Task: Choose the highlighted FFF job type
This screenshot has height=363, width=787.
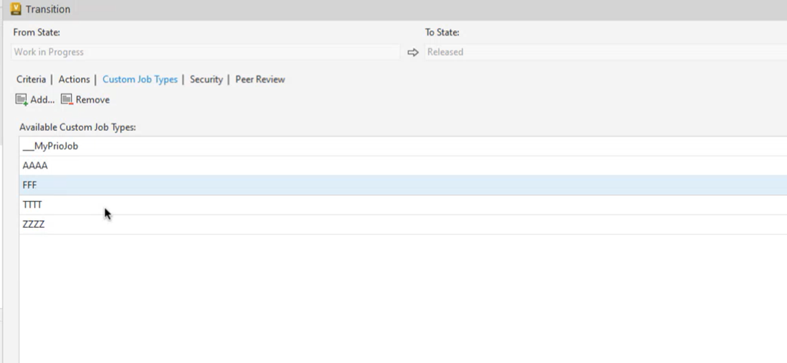Action: (30, 185)
